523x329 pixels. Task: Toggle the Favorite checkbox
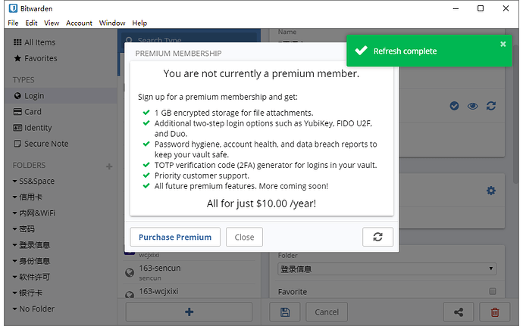tap(493, 291)
